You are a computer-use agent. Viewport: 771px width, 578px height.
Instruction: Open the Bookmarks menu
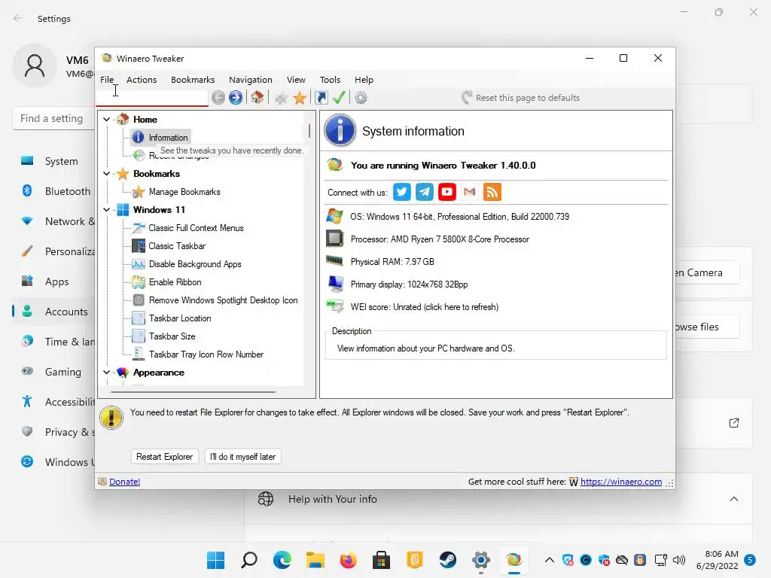pyautogui.click(x=193, y=80)
